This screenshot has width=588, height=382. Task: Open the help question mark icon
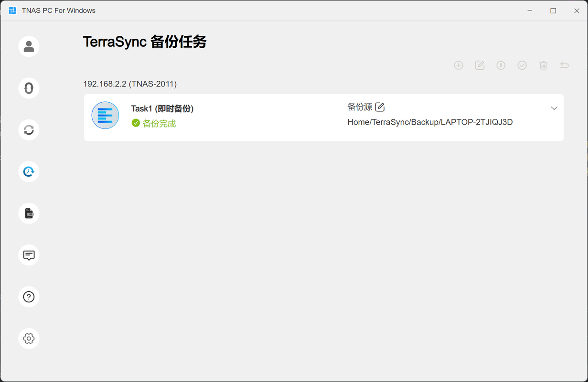pos(29,297)
